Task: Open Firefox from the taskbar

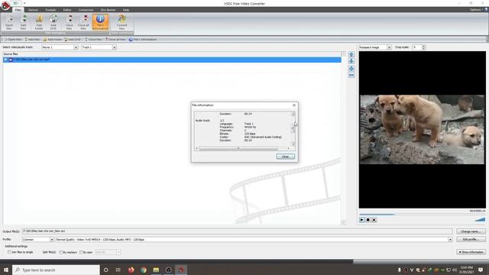Action: (131, 270)
